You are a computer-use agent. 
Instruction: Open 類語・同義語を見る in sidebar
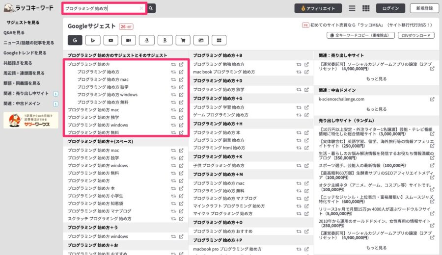pos(22,83)
